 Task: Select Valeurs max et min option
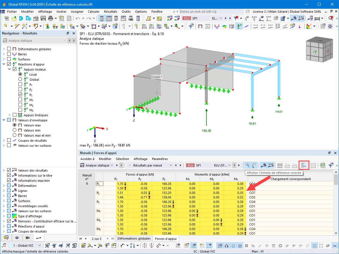[14, 135]
